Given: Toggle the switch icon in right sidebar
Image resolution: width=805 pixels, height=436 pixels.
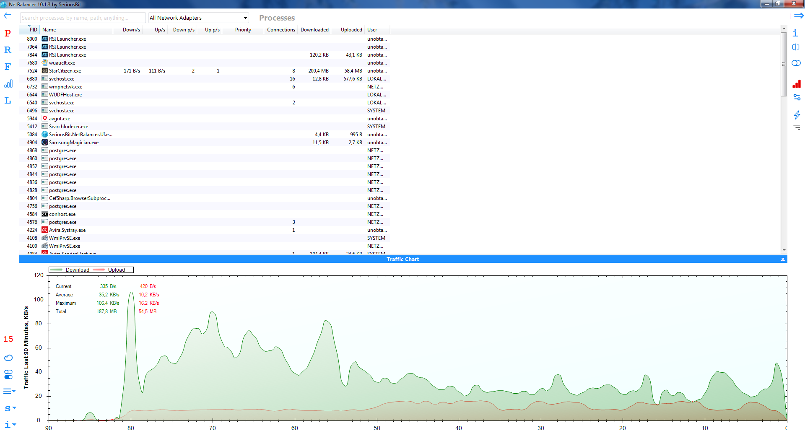Looking at the screenshot, I should [796, 63].
